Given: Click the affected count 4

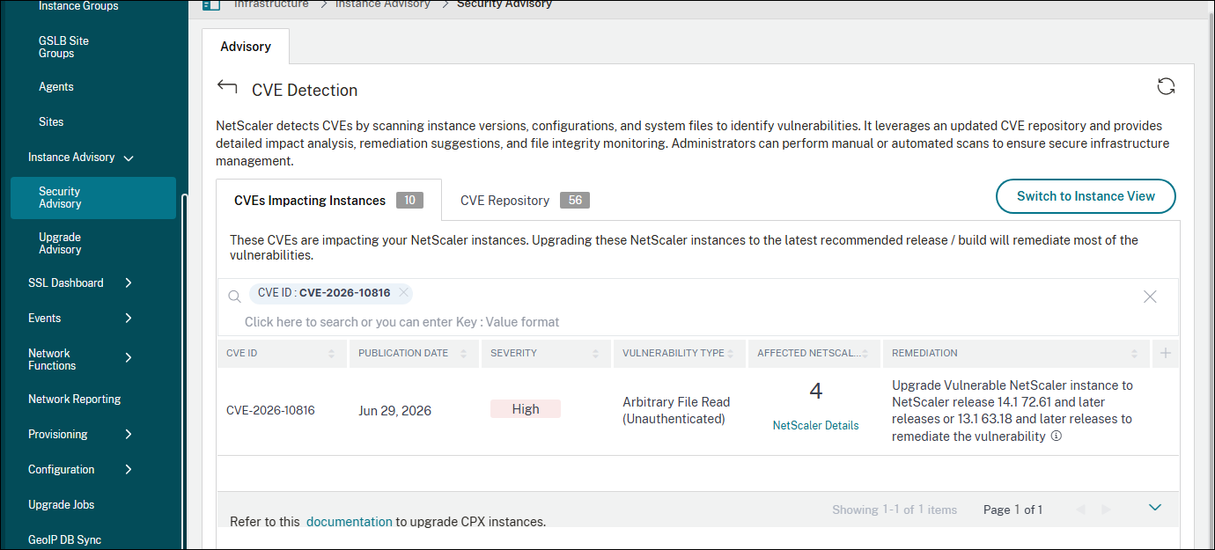Looking at the screenshot, I should pyautogui.click(x=815, y=391).
